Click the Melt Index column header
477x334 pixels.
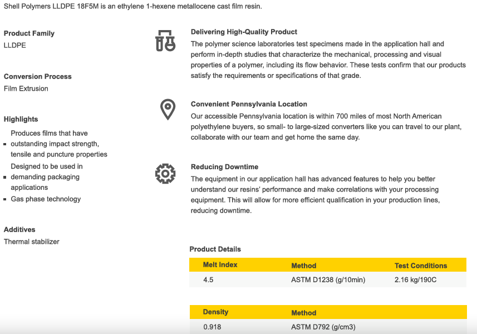(220, 265)
